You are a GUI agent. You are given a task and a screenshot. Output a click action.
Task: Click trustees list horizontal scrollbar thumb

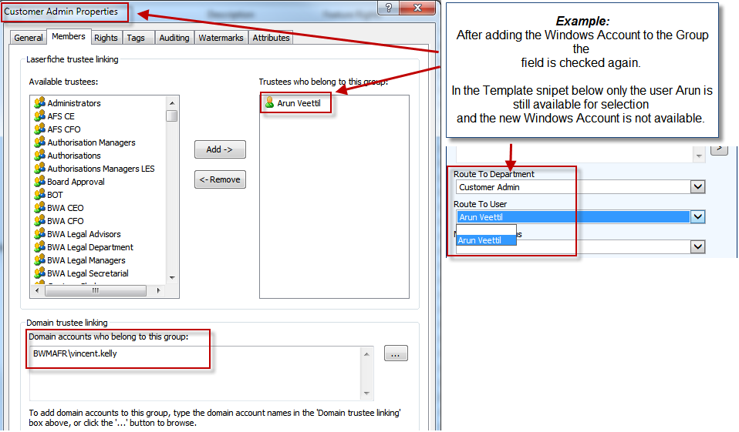95,291
